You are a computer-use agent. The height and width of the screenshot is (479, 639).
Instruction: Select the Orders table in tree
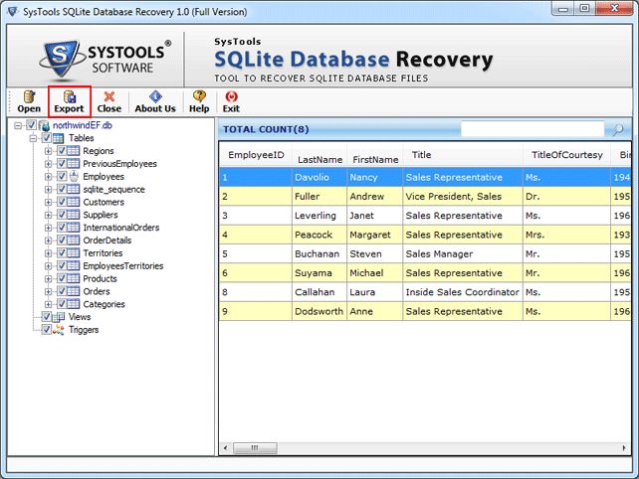(x=97, y=292)
